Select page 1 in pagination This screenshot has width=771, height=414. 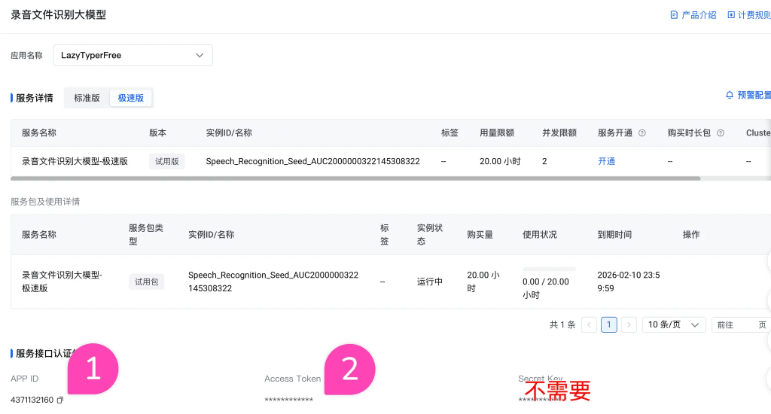pyautogui.click(x=609, y=324)
